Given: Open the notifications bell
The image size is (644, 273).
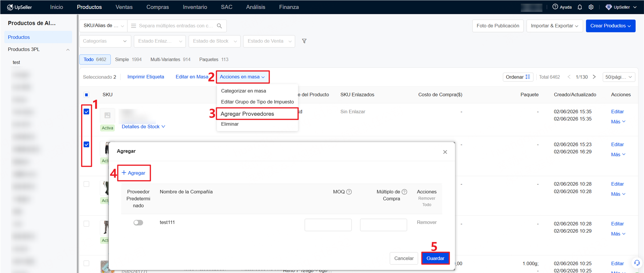Looking at the screenshot, I should click(580, 7).
